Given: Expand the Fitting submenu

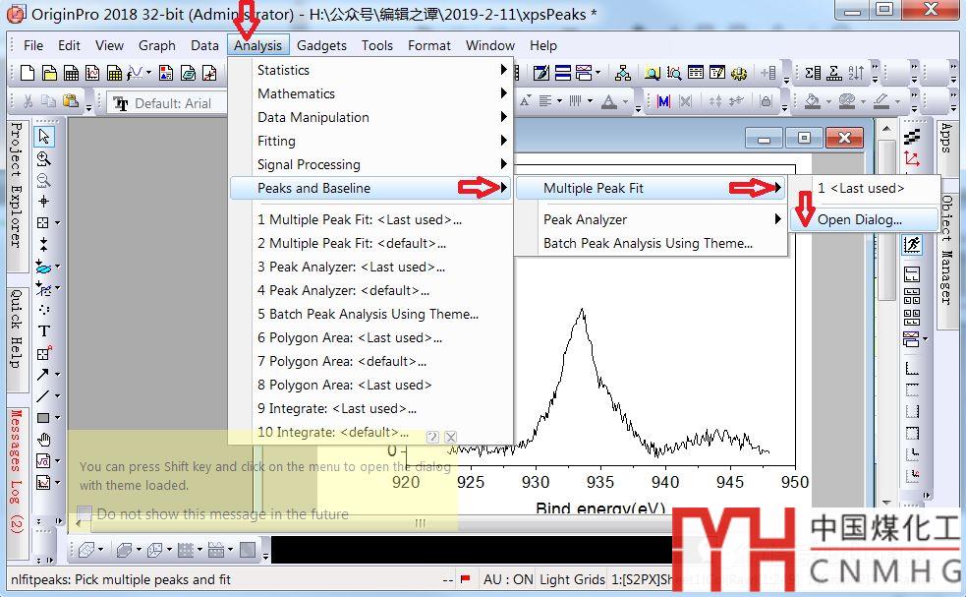Looking at the screenshot, I should (x=370, y=141).
